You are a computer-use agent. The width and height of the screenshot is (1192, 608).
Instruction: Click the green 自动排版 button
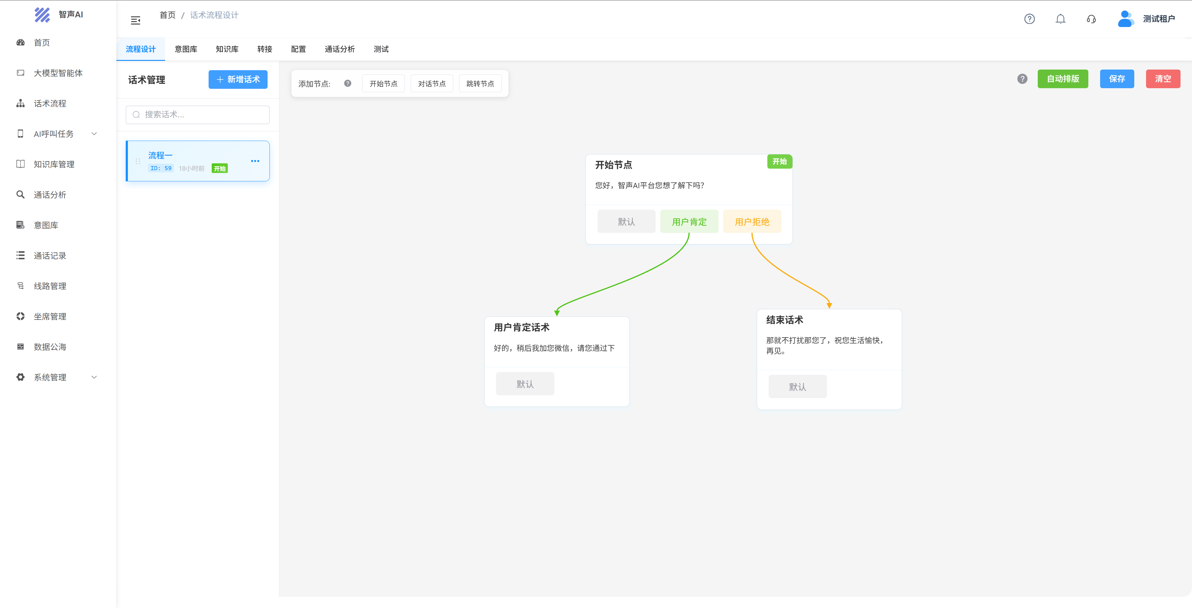1063,79
